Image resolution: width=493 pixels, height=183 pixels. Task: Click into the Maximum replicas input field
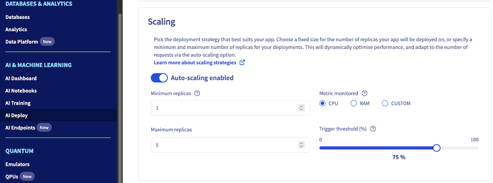point(222,145)
